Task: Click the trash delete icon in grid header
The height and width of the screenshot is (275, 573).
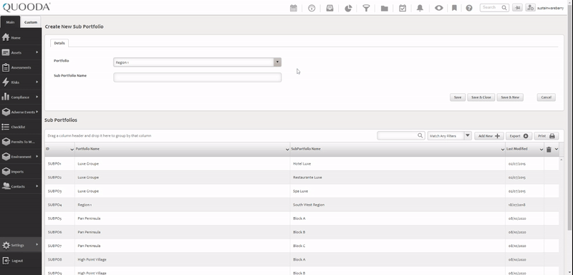Action: point(549,149)
